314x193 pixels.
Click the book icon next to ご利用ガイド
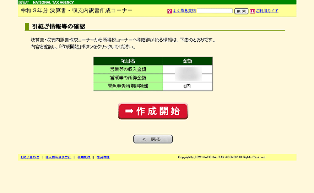pos(252,11)
